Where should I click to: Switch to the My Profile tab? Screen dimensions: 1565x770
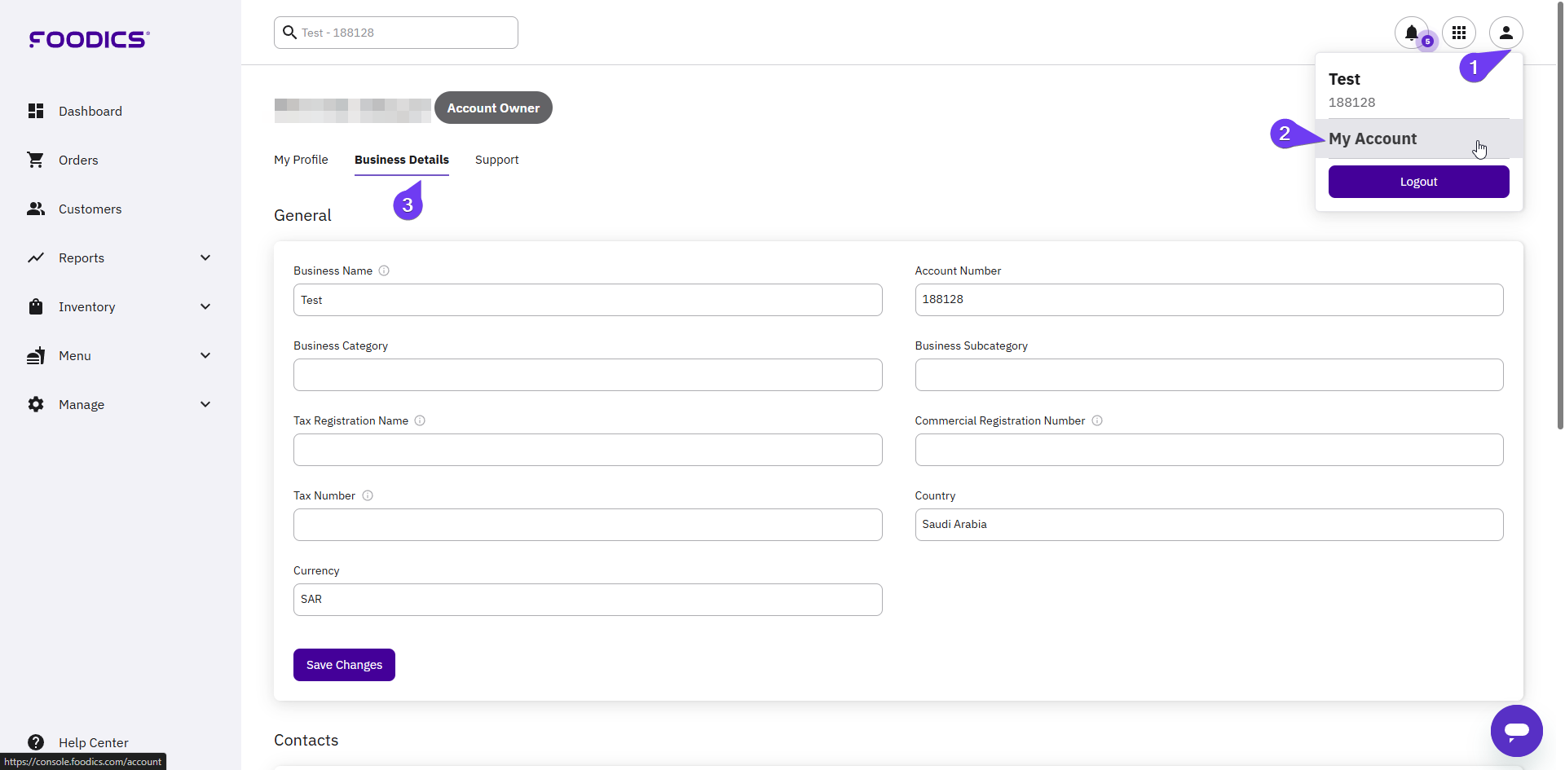tap(300, 160)
